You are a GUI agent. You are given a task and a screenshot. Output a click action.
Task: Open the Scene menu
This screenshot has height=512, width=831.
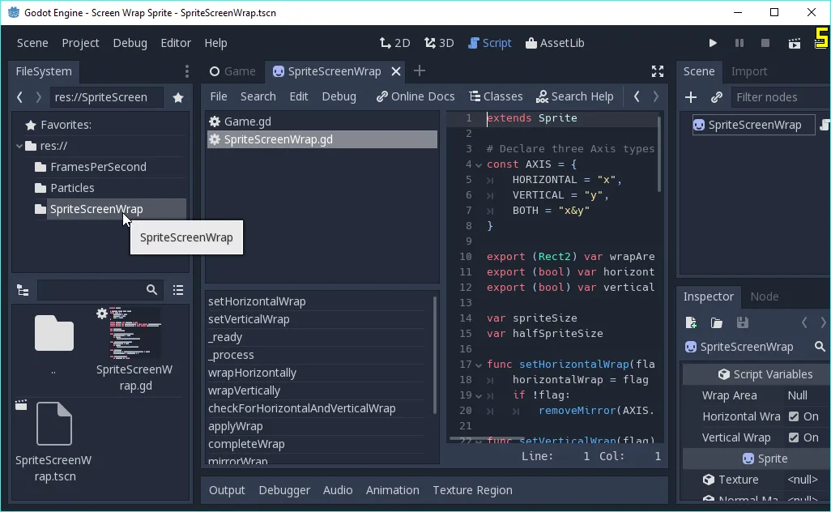32,43
